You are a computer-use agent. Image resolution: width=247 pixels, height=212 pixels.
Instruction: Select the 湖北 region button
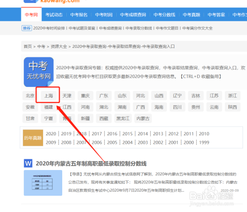(104, 107)
